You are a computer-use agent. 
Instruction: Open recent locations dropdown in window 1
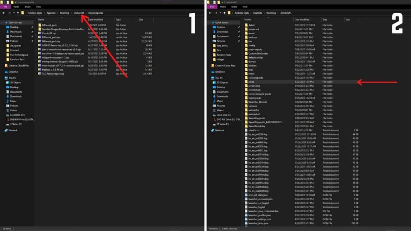[x=14, y=13]
